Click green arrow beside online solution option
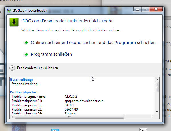Image resolution: width=171 pixels, height=131 pixels. coord(26,43)
